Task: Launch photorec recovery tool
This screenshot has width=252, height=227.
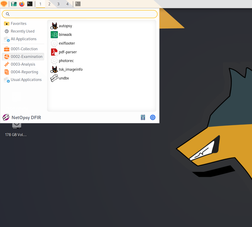Action: 66,61
